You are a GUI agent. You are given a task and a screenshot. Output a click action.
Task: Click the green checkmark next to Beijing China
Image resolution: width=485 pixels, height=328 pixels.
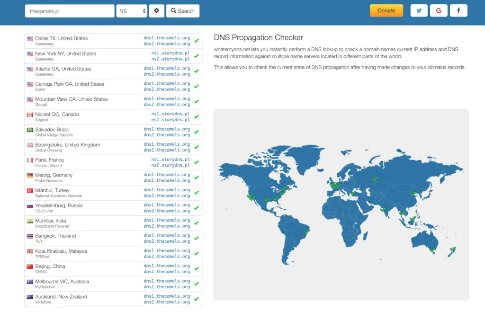pyautogui.click(x=197, y=269)
